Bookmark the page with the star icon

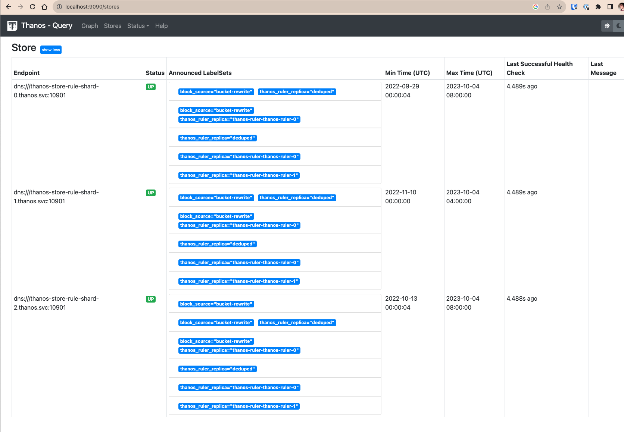click(559, 7)
